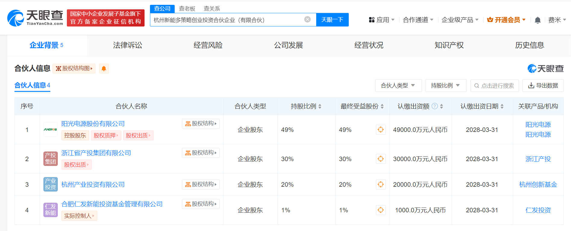Open 浙江省产投集团有限公司 company link
Viewport: 571px width, 231px height.
[x=96, y=153]
